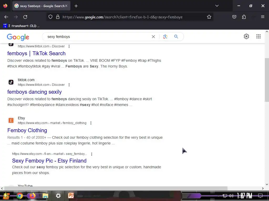
Task: Open File Explorer from the taskbar
Action: point(45,196)
